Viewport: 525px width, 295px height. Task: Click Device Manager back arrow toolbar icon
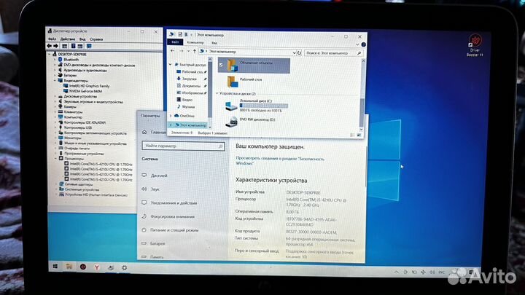coord(50,46)
